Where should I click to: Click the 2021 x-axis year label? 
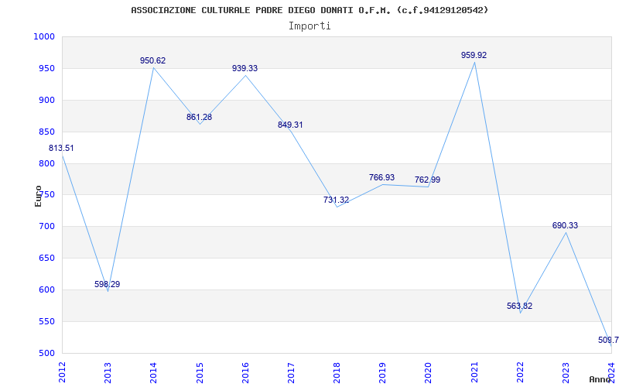(x=474, y=372)
